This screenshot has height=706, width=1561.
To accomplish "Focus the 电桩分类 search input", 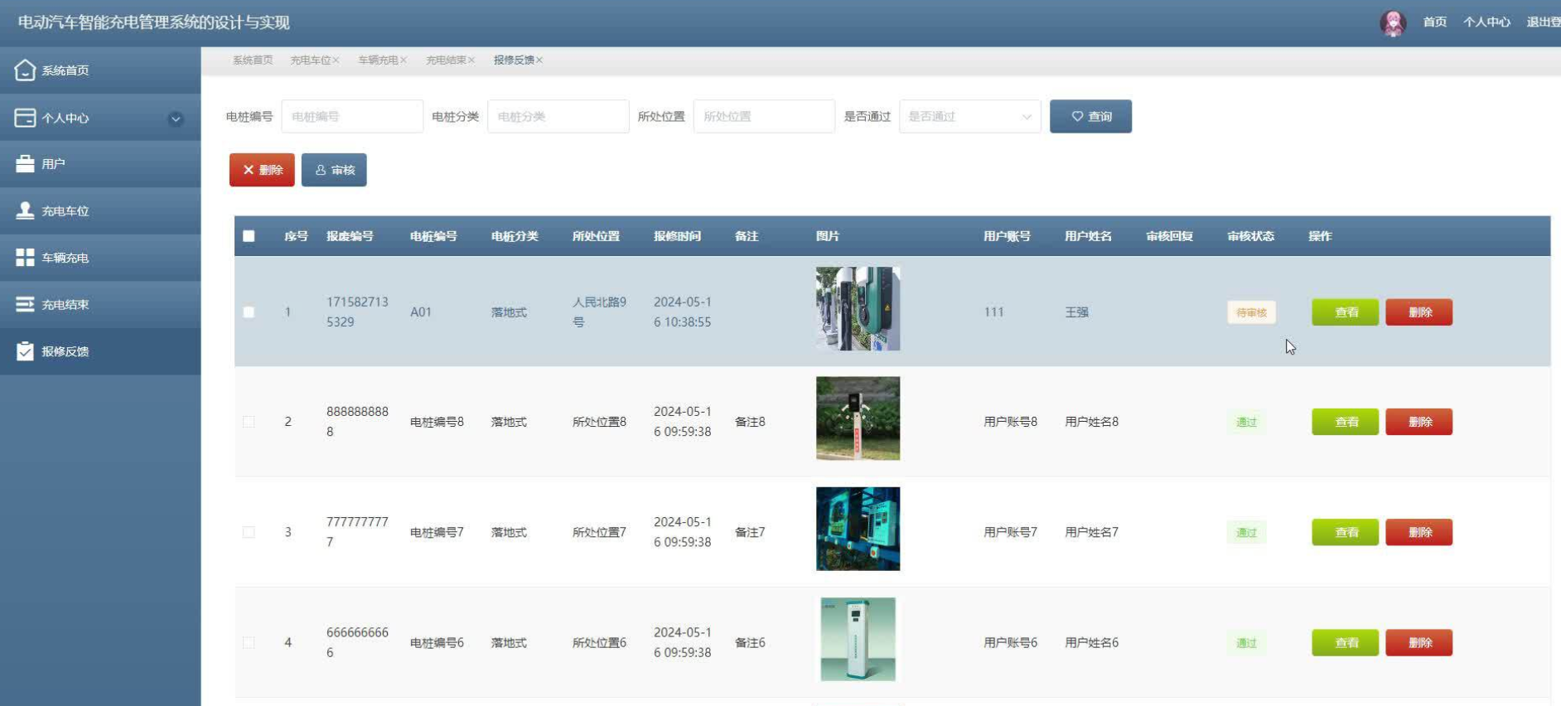I will tap(558, 117).
